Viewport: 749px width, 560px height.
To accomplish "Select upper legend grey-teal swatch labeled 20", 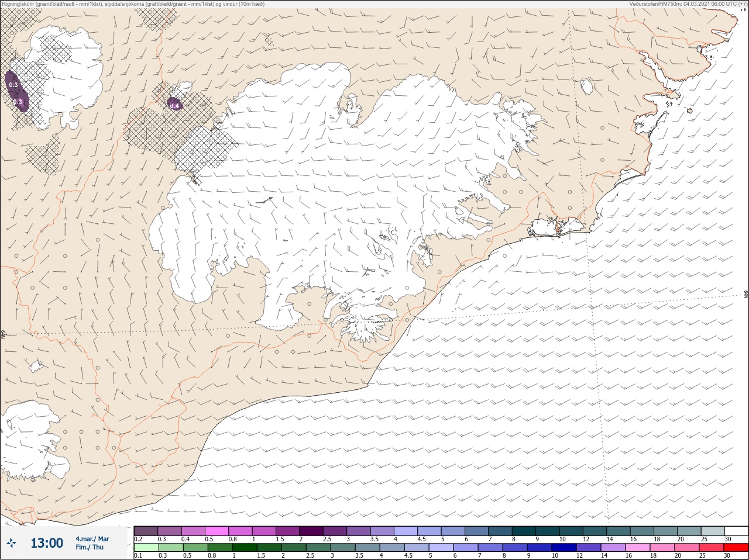I will coord(688,531).
